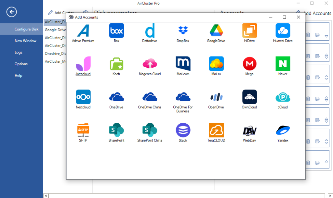Screen dimensions: 333x198
Task: Select Google Drive disk in list
Action: point(55,30)
